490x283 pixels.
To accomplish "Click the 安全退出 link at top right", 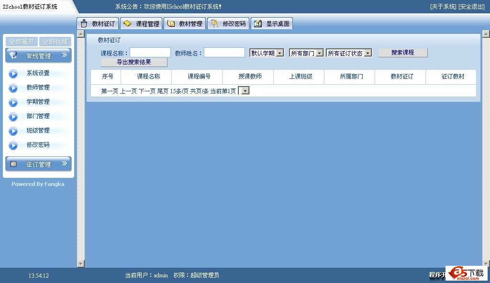I will (471, 6).
